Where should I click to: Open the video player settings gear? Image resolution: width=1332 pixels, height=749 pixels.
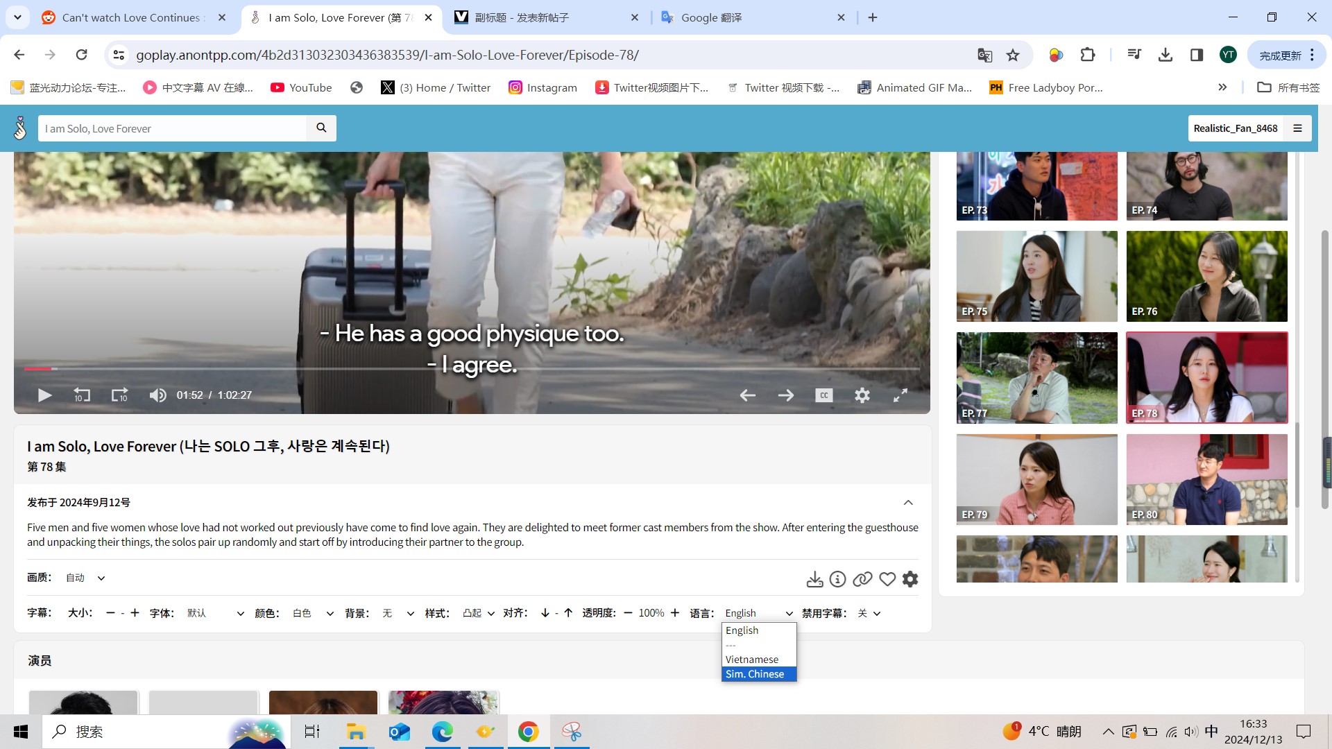[x=862, y=395]
